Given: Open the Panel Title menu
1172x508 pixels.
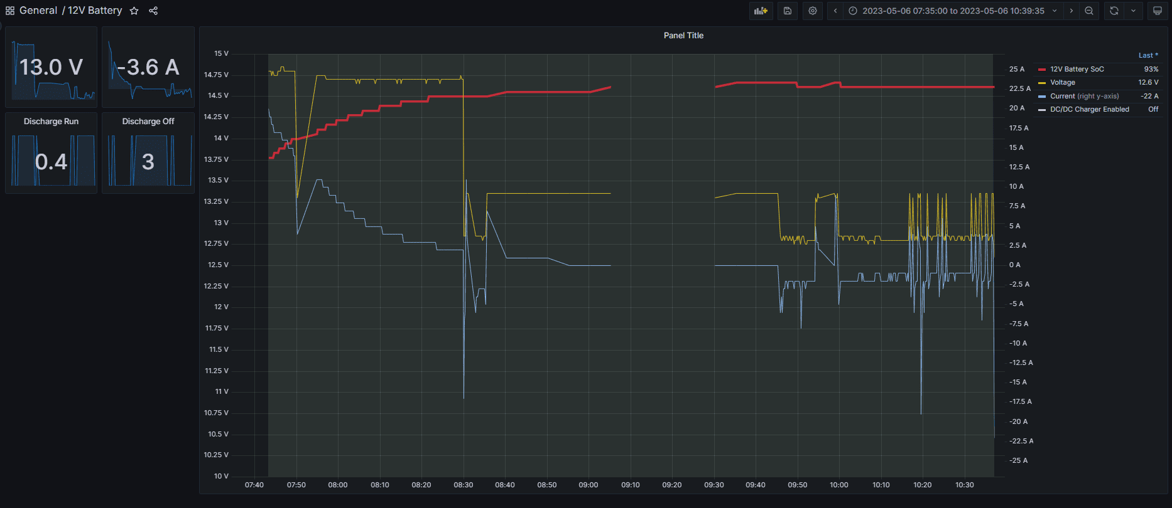Looking at the screenshot, I should pos(683,36).
